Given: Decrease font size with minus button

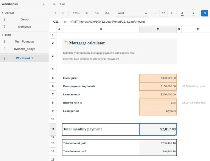Looking at the screenshot, I should coord(155,13).
